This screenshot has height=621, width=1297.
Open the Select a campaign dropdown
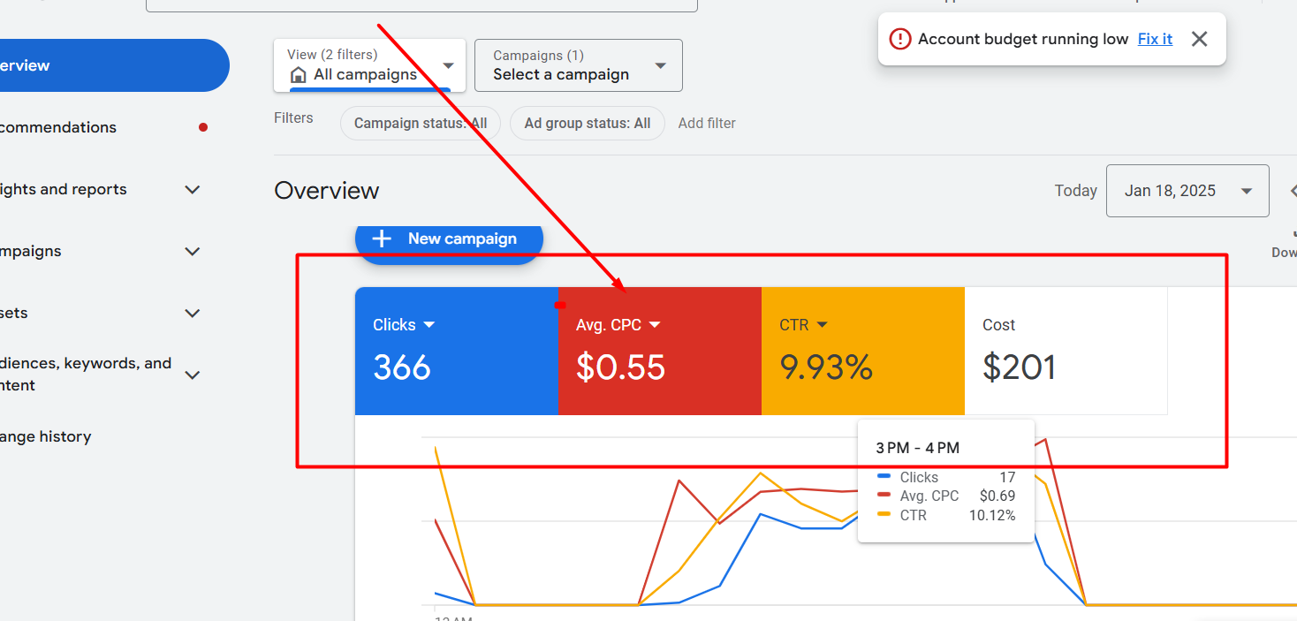click(660, 66)
